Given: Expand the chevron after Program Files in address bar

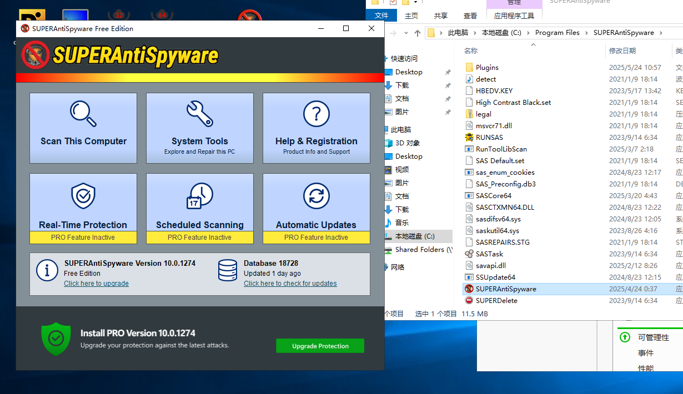Looking at the screenshot, I should tap(586, 33).
